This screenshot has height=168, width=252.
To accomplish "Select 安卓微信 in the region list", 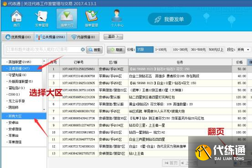I will (x=15, y=129).
